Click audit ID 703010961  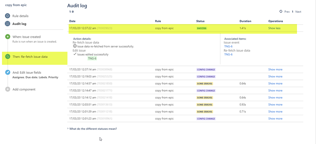[104, 119]
